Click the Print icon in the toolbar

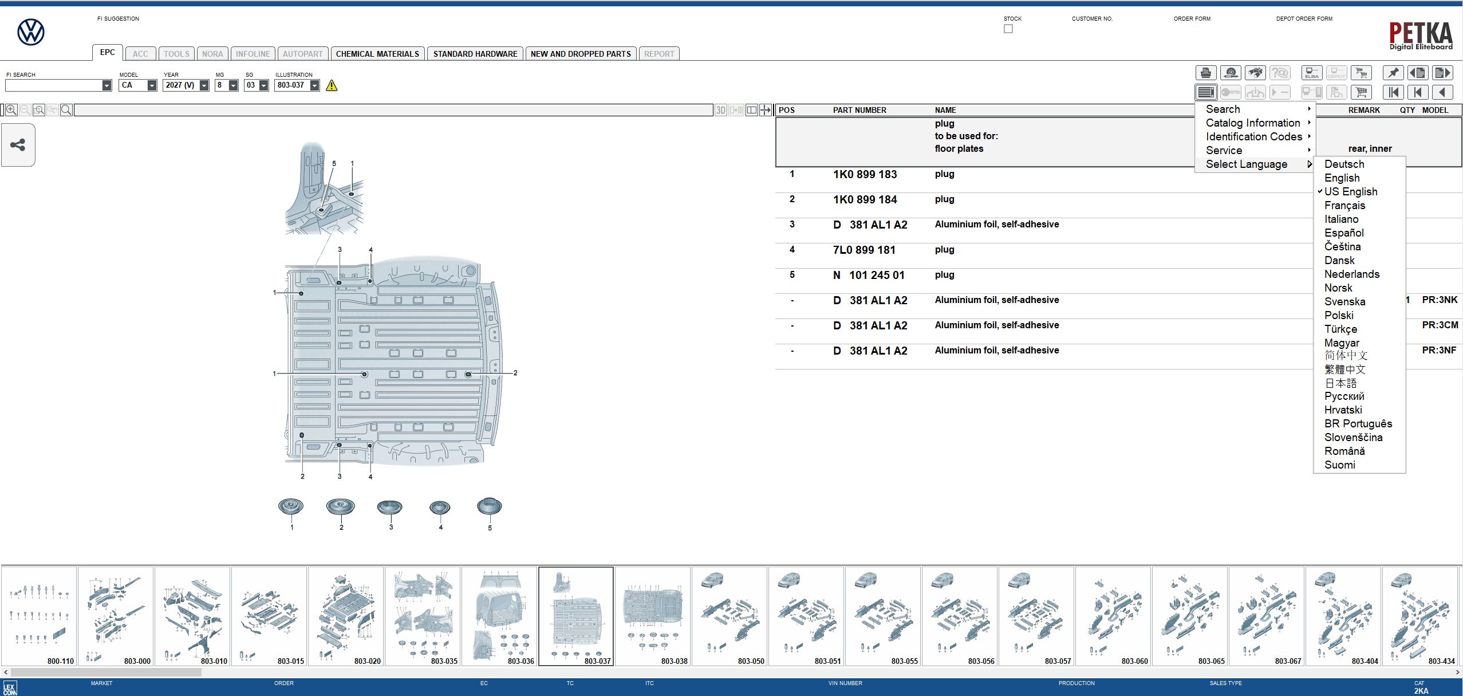point(1205,73)
